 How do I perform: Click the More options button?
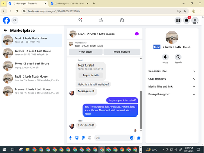tap(122, 52)
